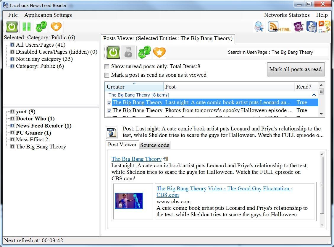Image resolution: width=334 pixels, height=247 pixels.
Task: Click Facebook icon beside Doctor Who (1)
Action: coord(12,118)
